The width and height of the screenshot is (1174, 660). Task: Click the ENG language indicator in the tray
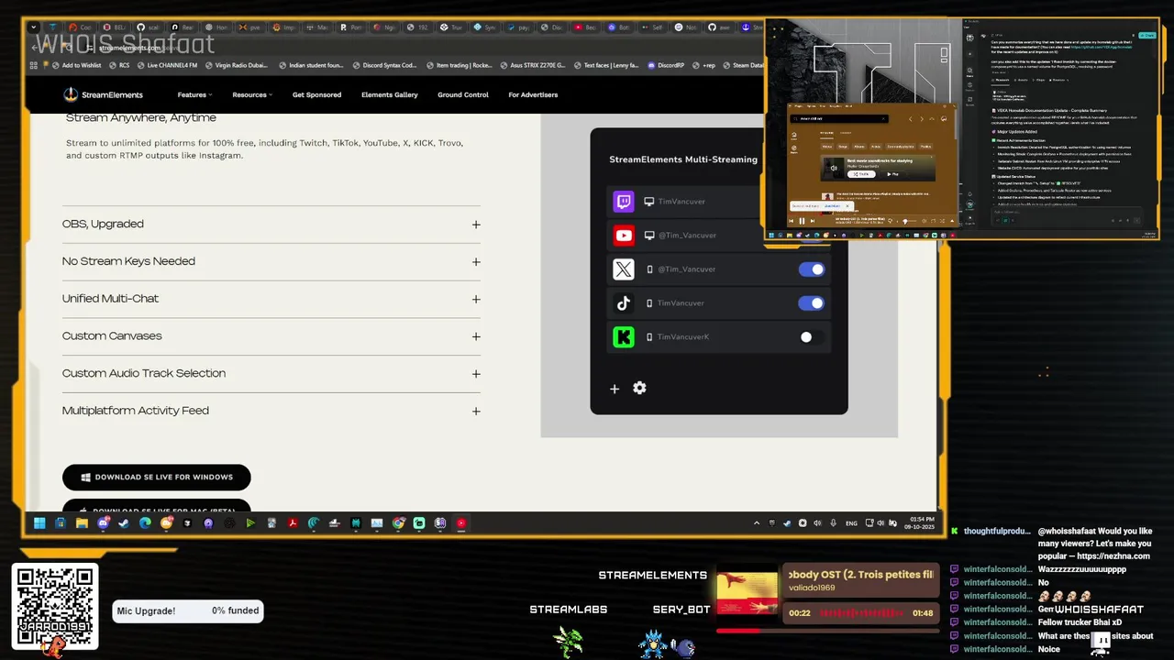click(x=851, y=523)
